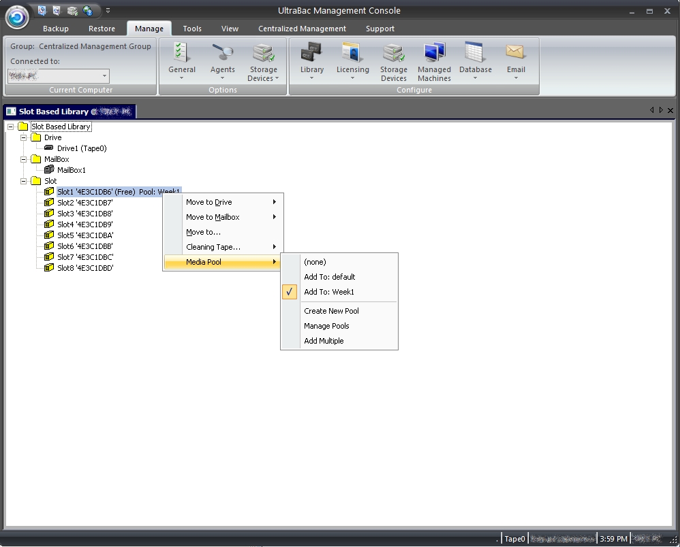
Task: Collapse the Slot folder node
Action: tap(23, 181)
